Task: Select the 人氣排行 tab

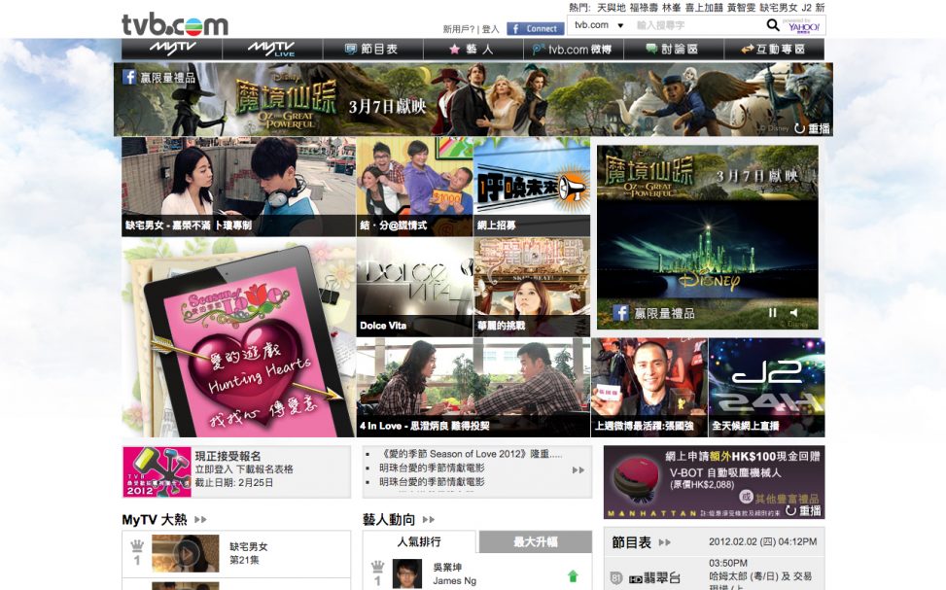Action: point(419,541)
